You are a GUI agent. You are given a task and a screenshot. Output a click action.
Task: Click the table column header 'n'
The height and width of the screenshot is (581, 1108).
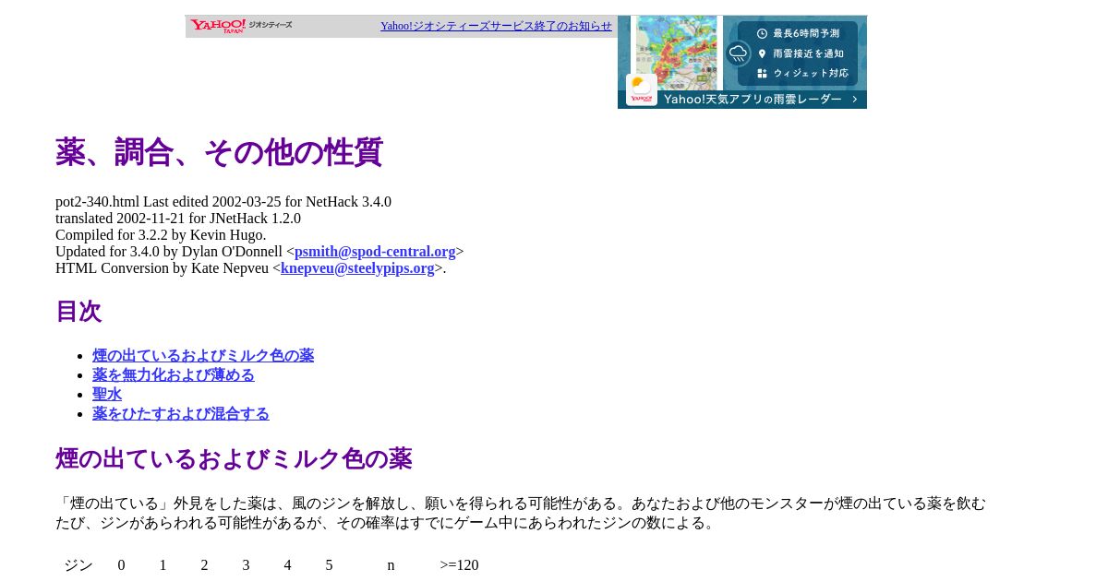pyautogui.click(x=391, y=565)
